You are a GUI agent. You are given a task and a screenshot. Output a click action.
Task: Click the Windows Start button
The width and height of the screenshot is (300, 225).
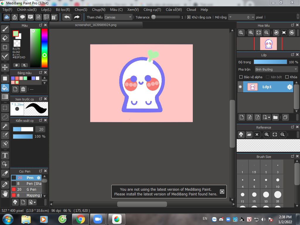[8, 219]
